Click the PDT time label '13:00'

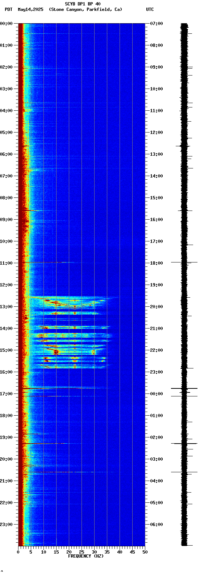[x=6, y=307]
